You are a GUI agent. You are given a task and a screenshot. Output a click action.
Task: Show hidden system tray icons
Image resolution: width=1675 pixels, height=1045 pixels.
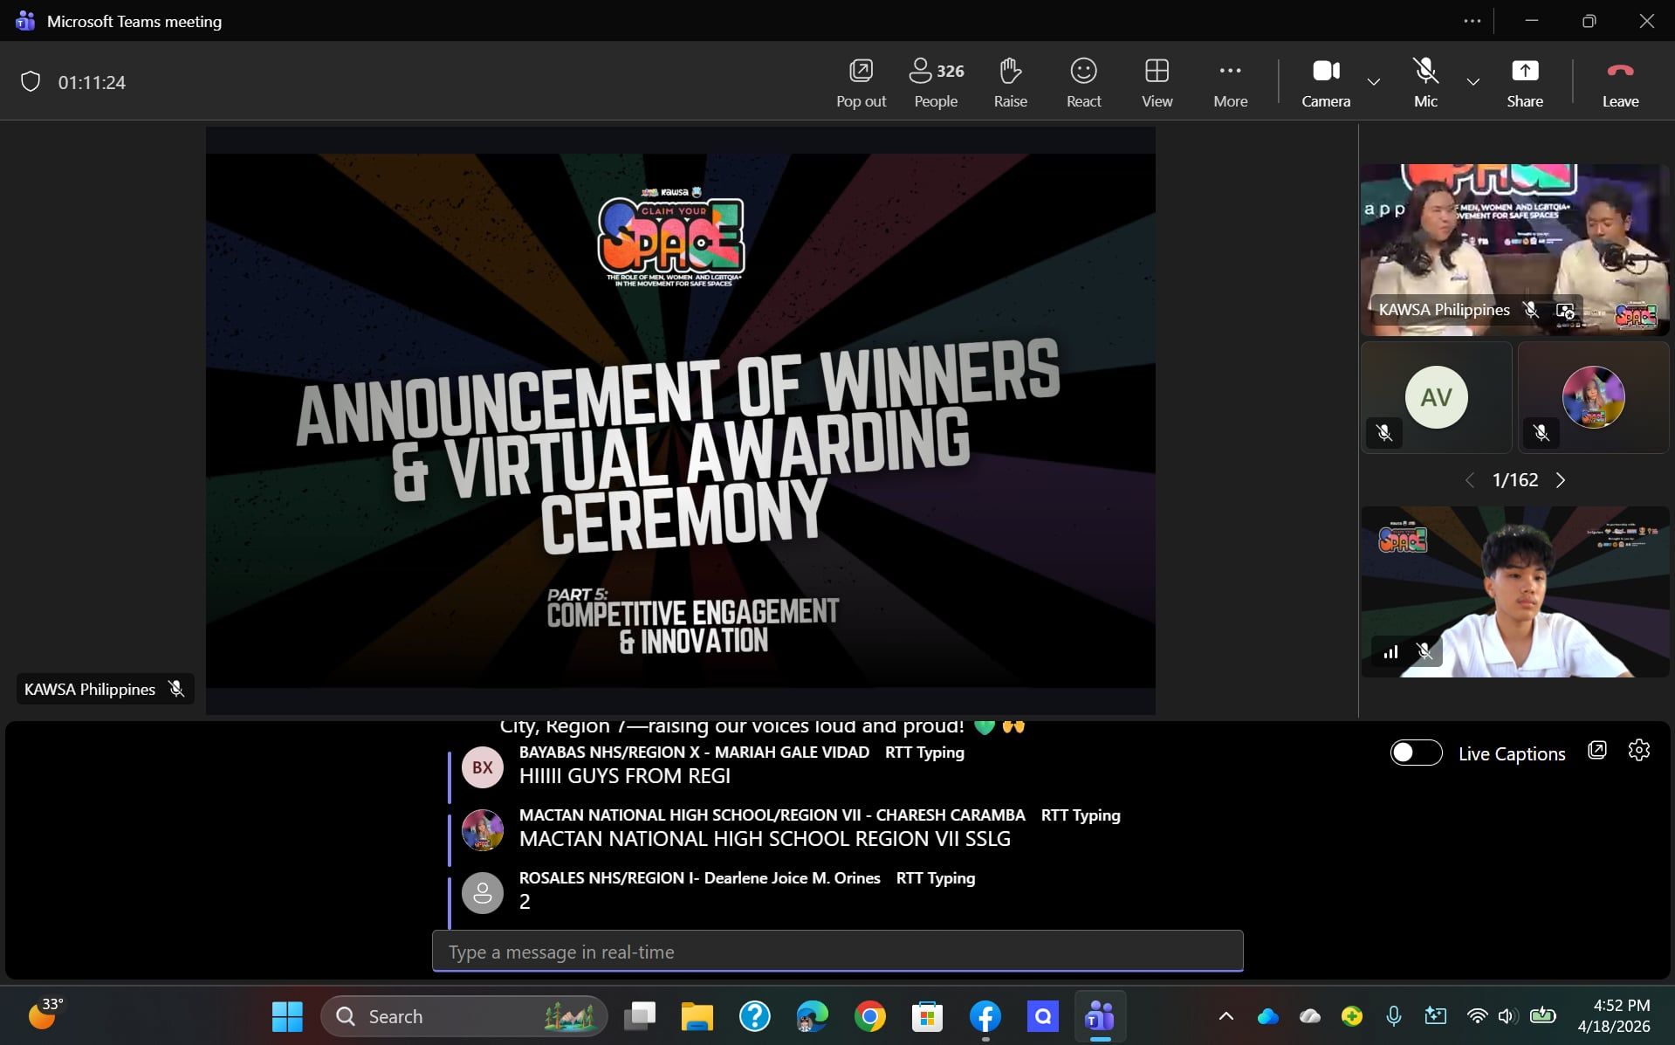(x=1226, y=1016)
